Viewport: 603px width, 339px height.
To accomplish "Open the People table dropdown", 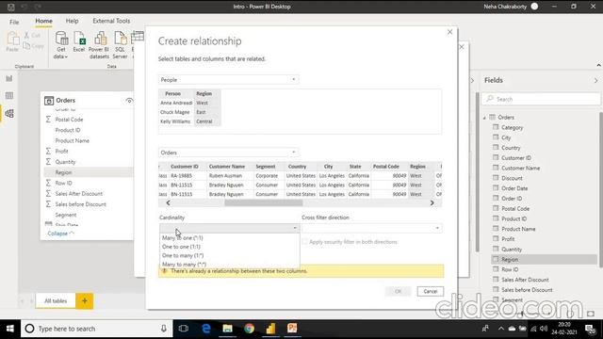I will 228,79.
